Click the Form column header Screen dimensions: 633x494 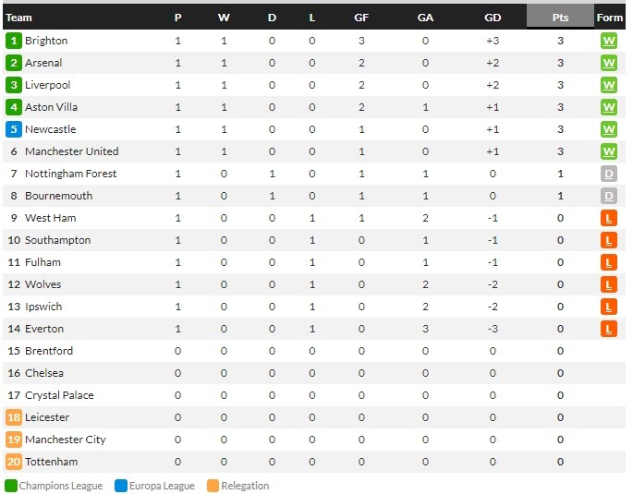click(610, 18)
